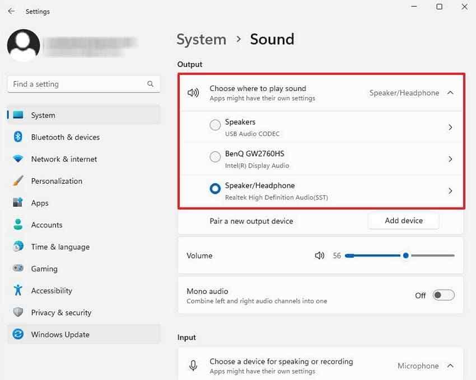Screen dimensions: 476x380
Task: Click the Accounts person icon
Action: 18,224
